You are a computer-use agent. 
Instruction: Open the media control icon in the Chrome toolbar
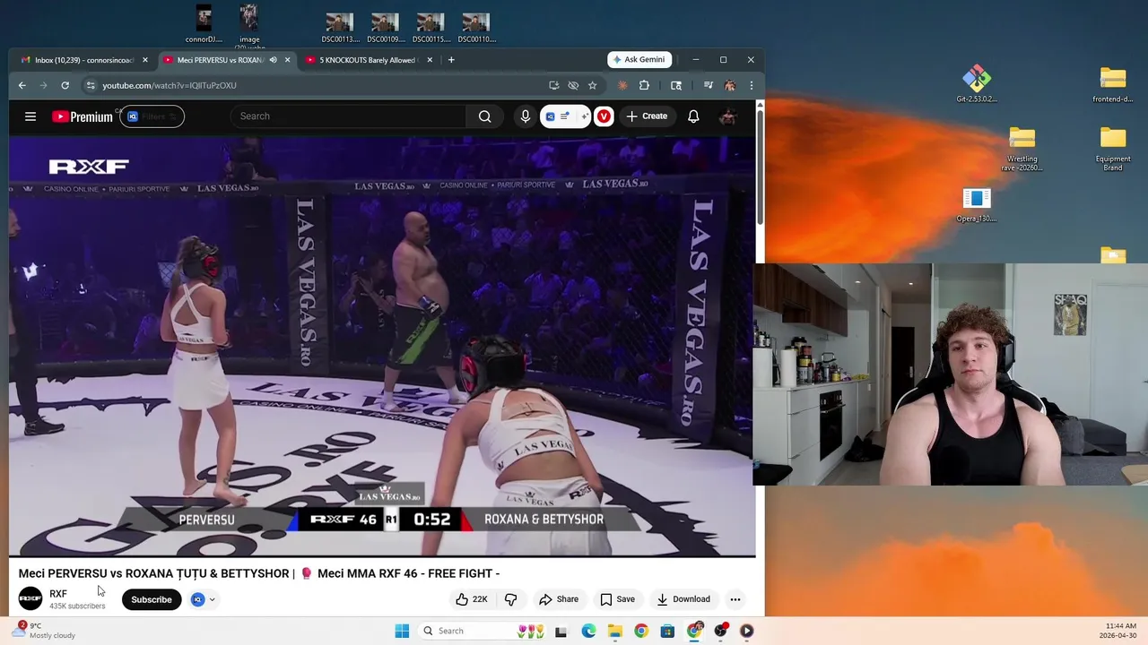[709, 85]
